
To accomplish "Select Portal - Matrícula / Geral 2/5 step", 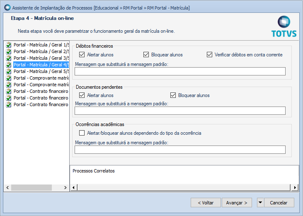I will pos(41,51).
